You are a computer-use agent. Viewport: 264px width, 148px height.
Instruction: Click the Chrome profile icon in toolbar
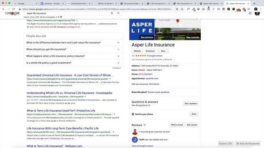256,9
